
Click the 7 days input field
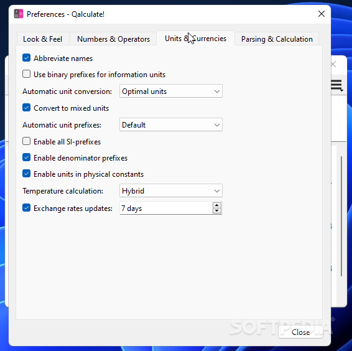[x=166, y=208]
